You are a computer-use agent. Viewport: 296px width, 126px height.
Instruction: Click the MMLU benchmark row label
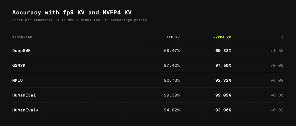(18, 80)
